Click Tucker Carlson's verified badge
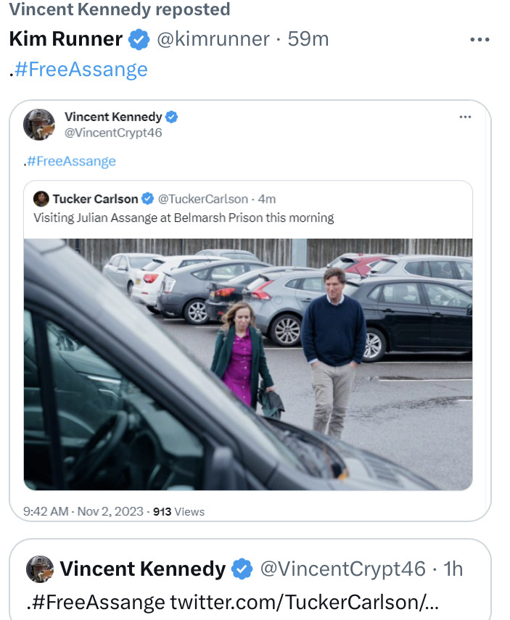The width and height of the screenshot is (510, 620). 147,199
